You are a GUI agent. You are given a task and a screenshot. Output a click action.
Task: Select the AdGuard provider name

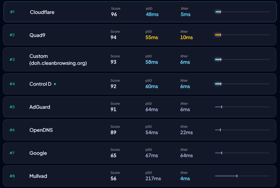click(40, 107)
